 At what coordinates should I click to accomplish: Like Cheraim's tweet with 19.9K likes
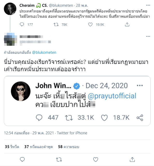(90, 24)
